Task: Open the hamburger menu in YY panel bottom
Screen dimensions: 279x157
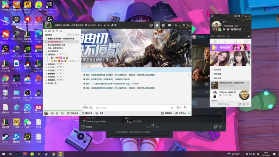Action: click(x=213, y=104)
